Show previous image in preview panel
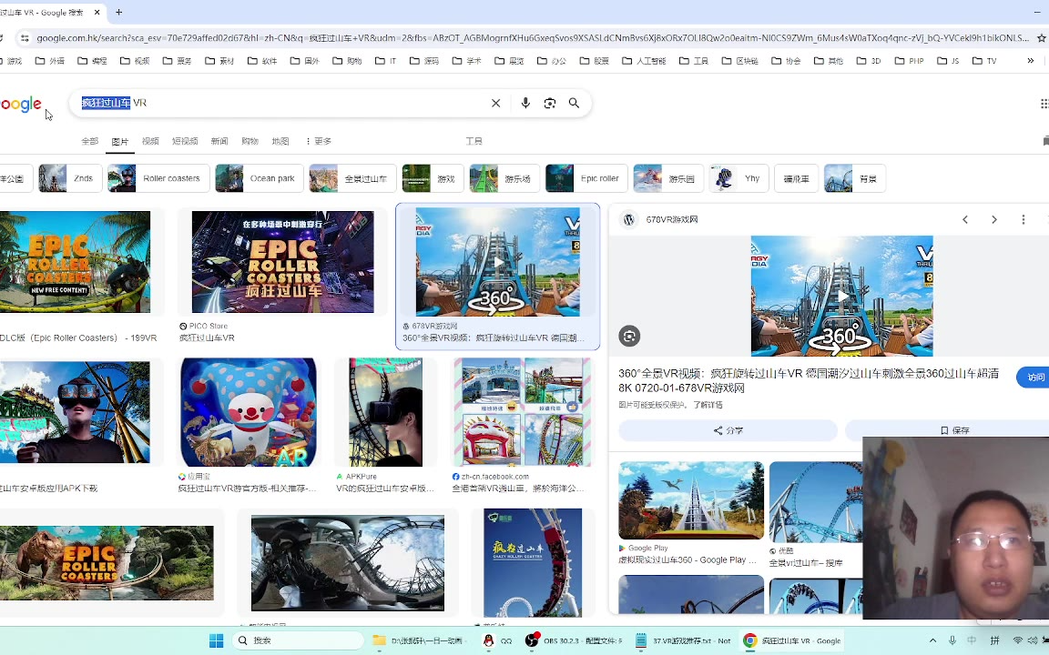1049x655 pixels. click(x=964, y=219)
